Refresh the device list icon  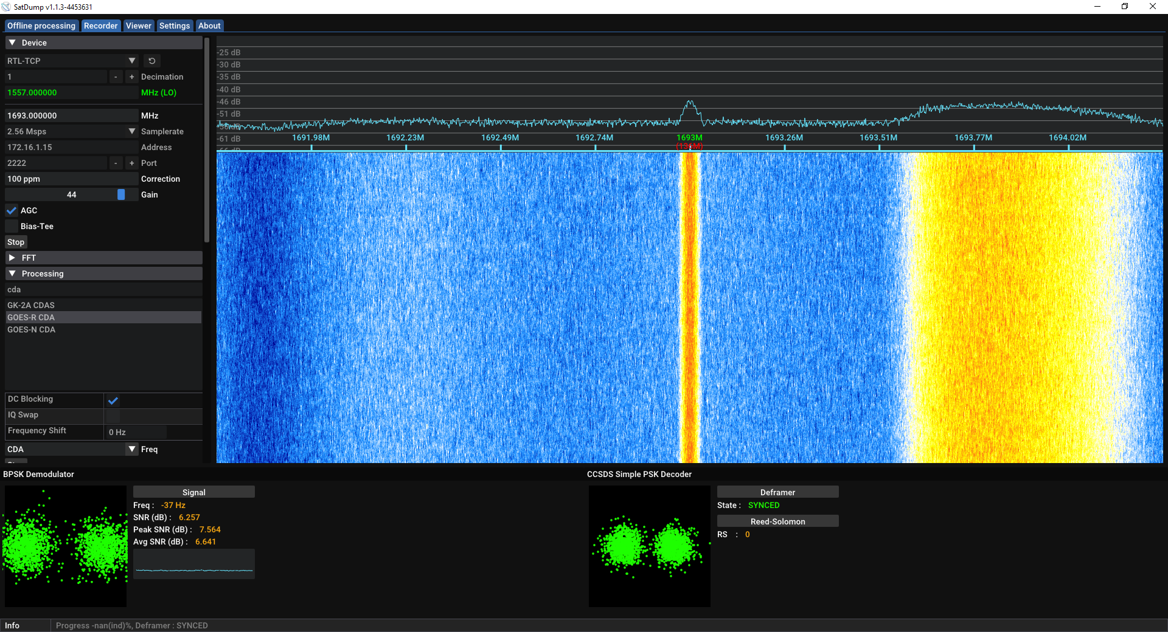tap(152, 61)
